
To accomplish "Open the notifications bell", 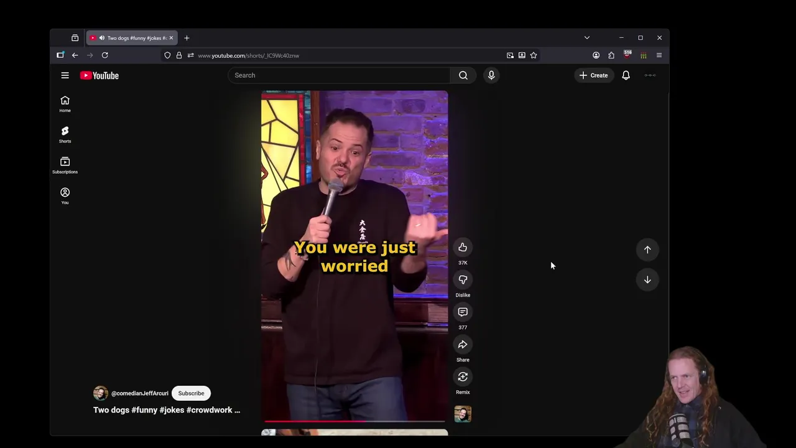I will click(626, 75).
